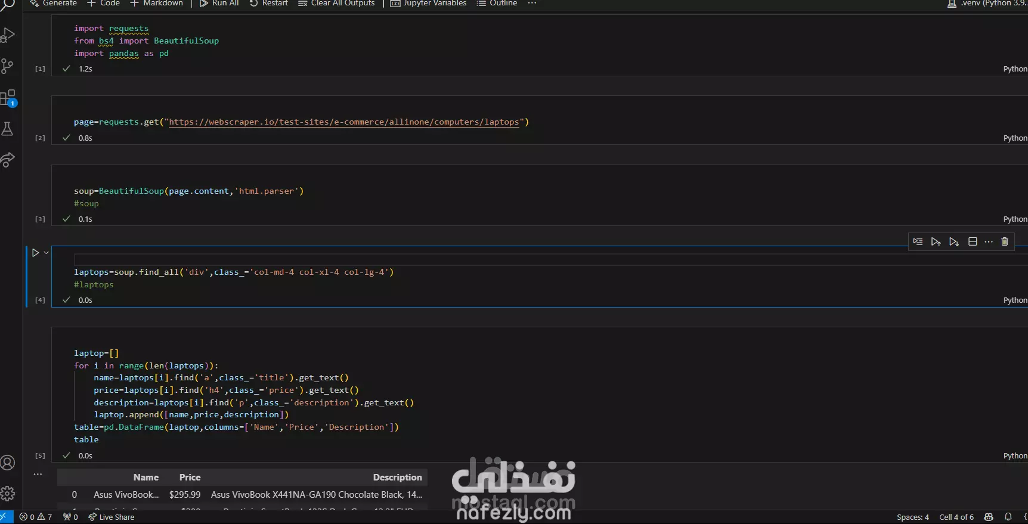The image size is (1028, 524).
Task: Split the selected cell
Action: (973, 241)
